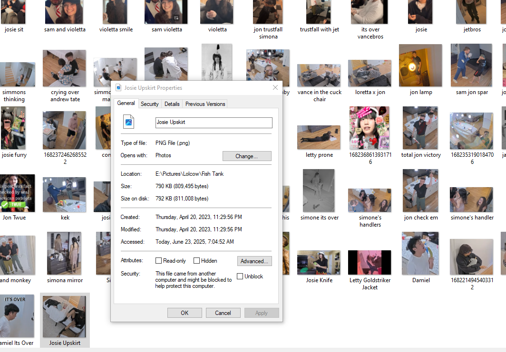Click the Properties title bar file icon
Screen dimensions: 506x352
(119, 88)
